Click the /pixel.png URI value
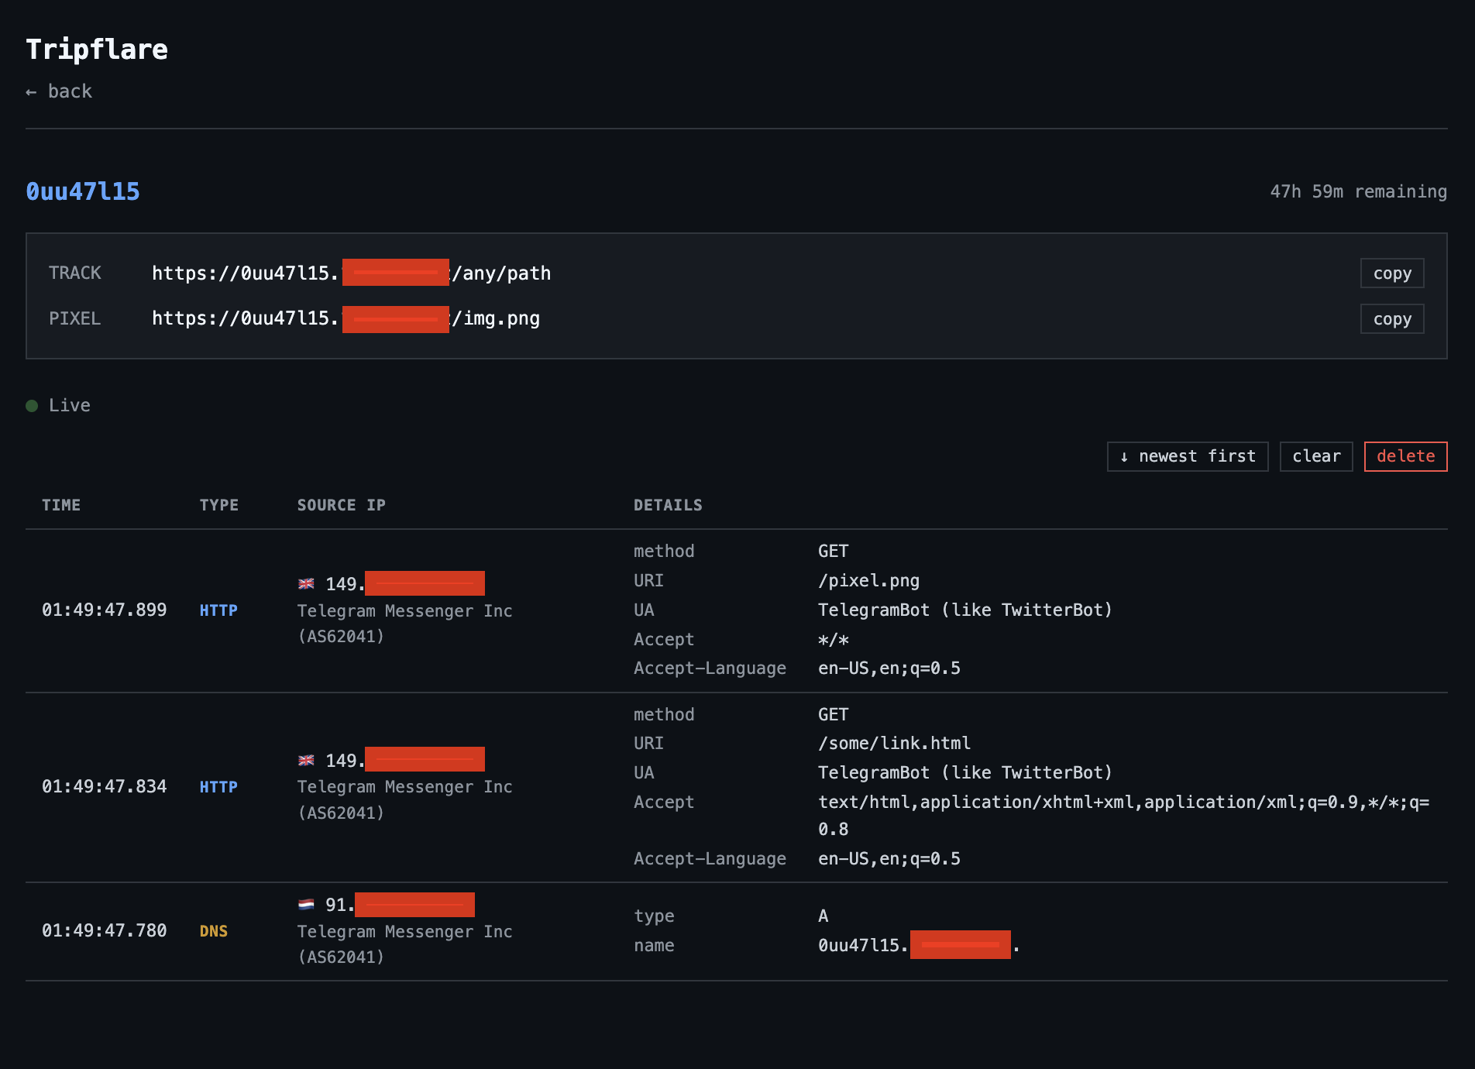The width and height of the screenshot is (1475, 1069). click(x=868, y=581)
